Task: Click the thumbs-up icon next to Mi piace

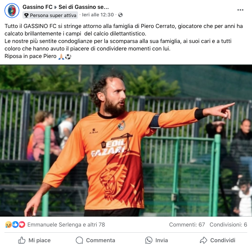Action: point(22,240)
